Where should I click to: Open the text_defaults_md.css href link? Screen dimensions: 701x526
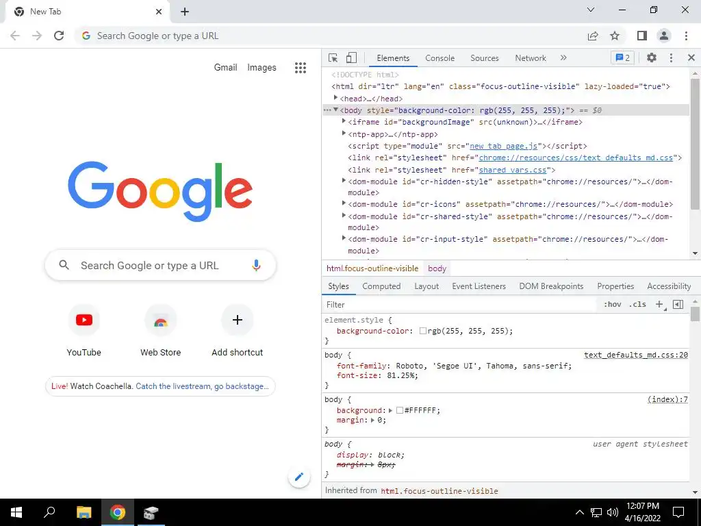click(x=576, y=158)
